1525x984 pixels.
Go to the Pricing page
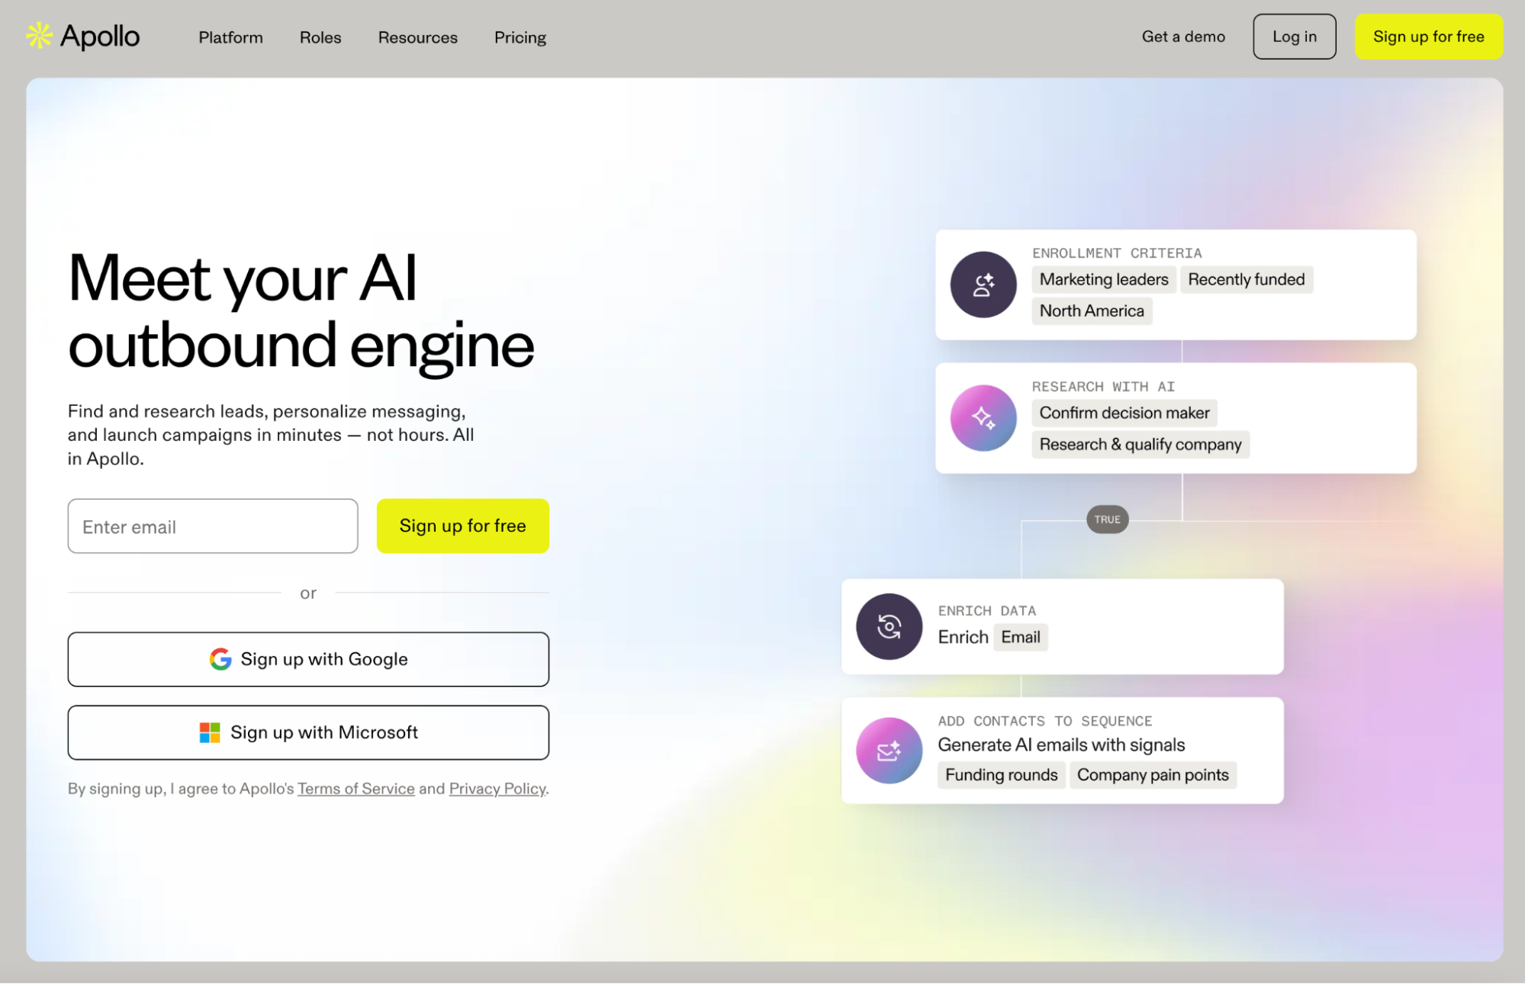click(x=520, y=37)
